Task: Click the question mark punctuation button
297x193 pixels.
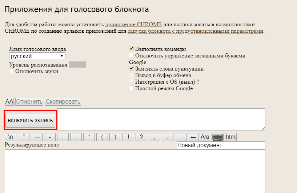Action: [x=141, y=137]
